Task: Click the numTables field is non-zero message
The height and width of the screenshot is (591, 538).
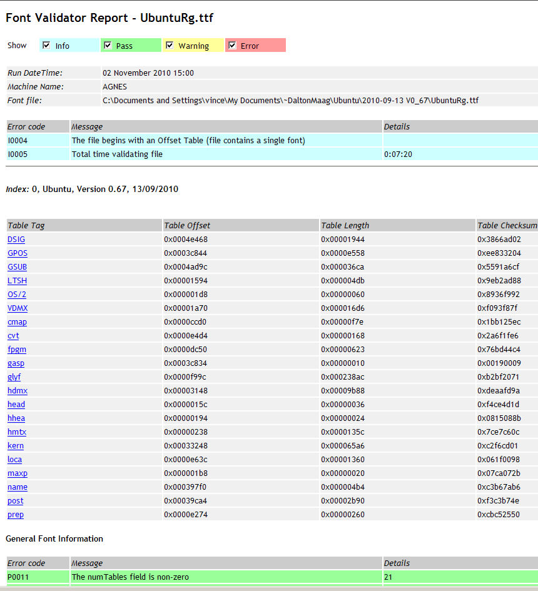Action: 130,577
